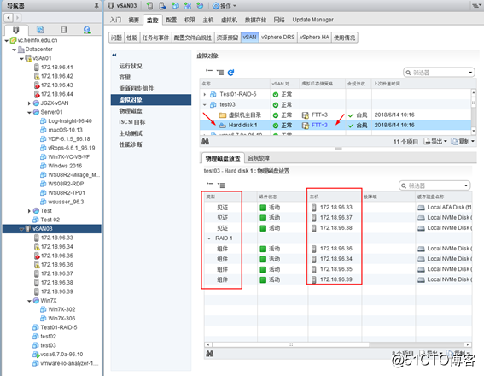This screenshot has height=376, width=484.
Task: Collapse the Win7X resource pool
Action: 29,301
